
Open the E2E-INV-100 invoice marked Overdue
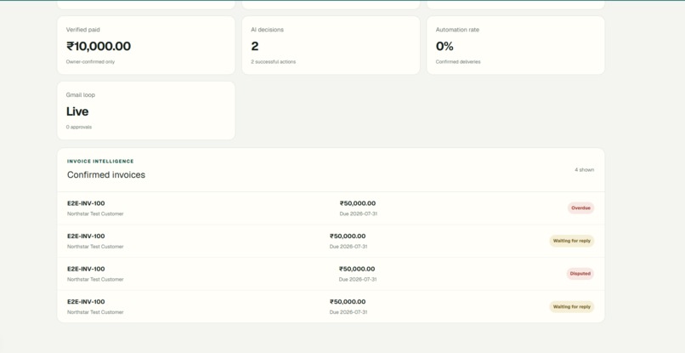pyautogui.click(x=86, y=203)
